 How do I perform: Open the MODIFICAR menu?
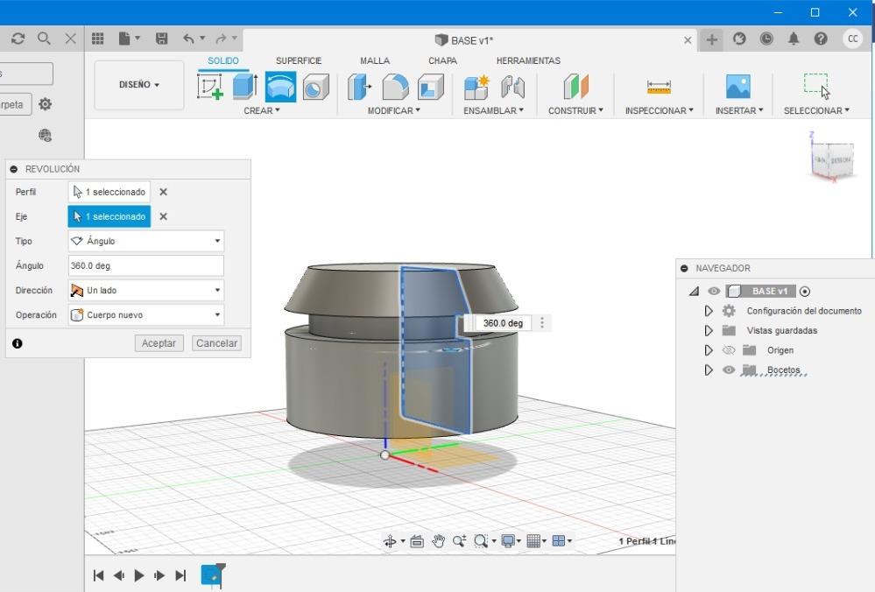(x=394, y=110)
